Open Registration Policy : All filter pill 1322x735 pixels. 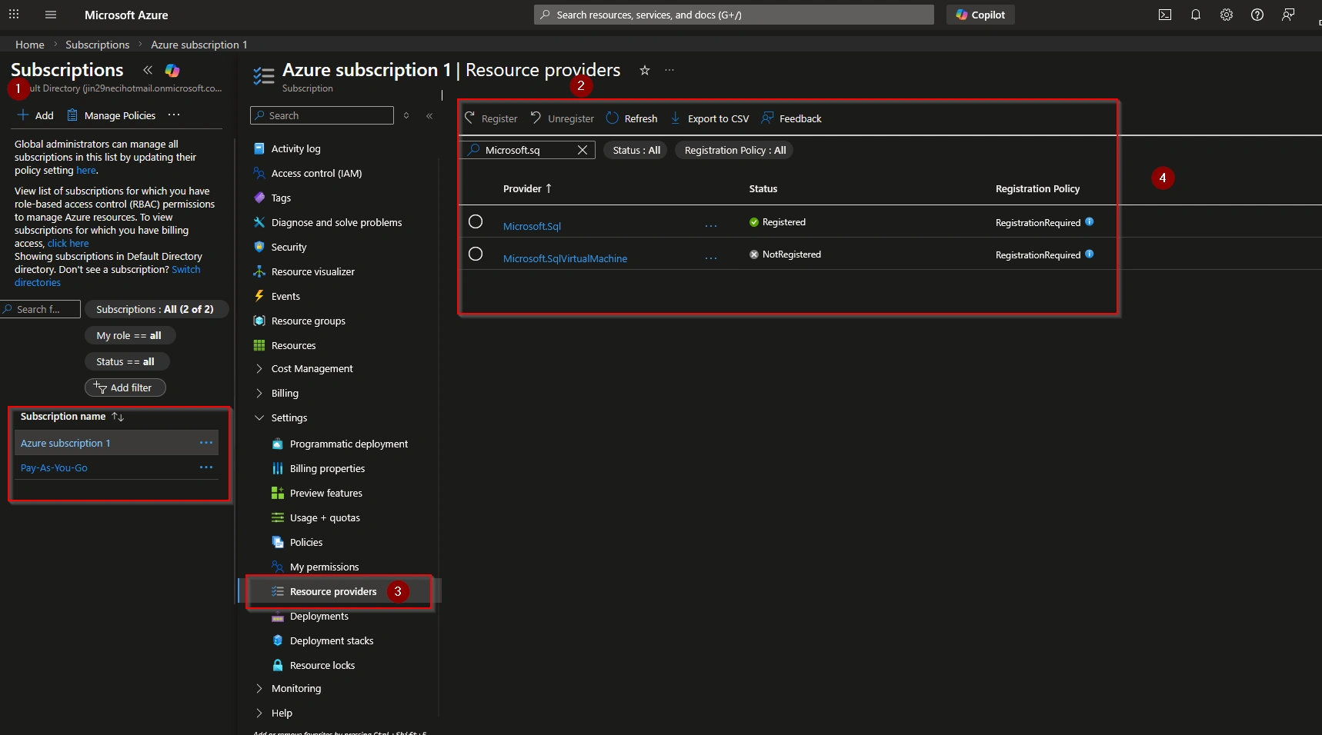(735, 150)
